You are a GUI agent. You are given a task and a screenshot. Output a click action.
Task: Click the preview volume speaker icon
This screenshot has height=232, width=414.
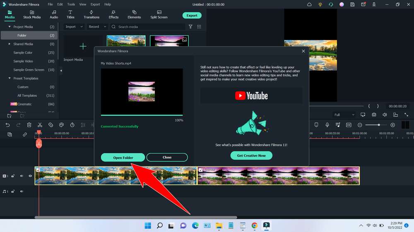point(385,115)
